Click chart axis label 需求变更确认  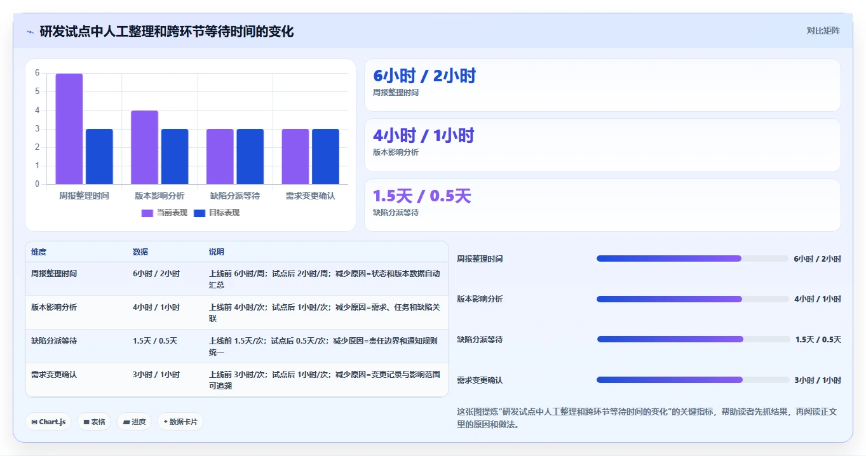tap(310, 196)
